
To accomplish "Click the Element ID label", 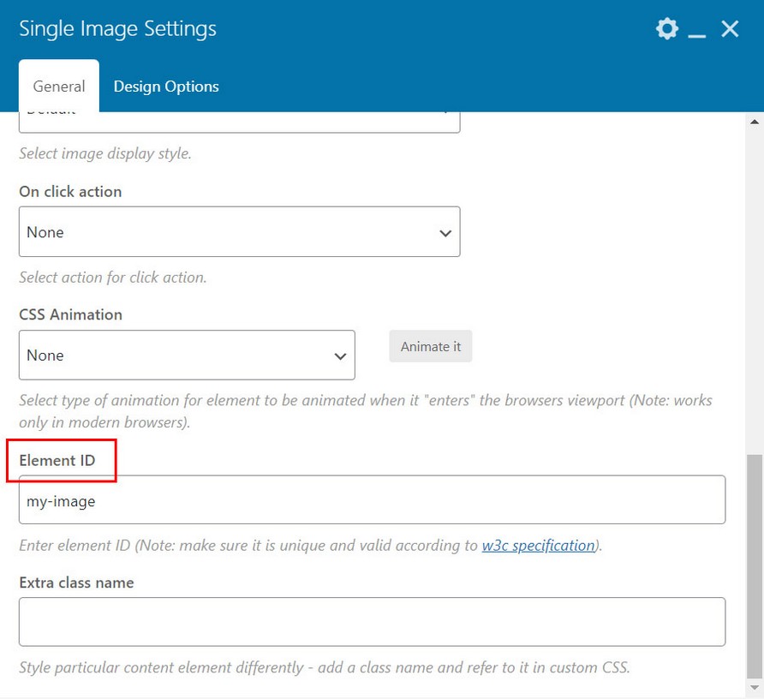I will click(x=57, y=461).
